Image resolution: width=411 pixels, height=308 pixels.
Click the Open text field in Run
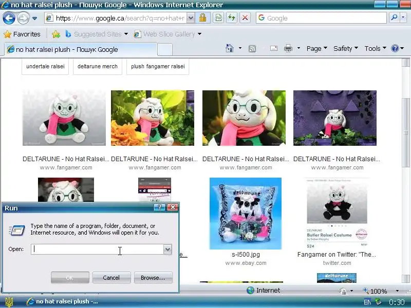pos(97,249)
